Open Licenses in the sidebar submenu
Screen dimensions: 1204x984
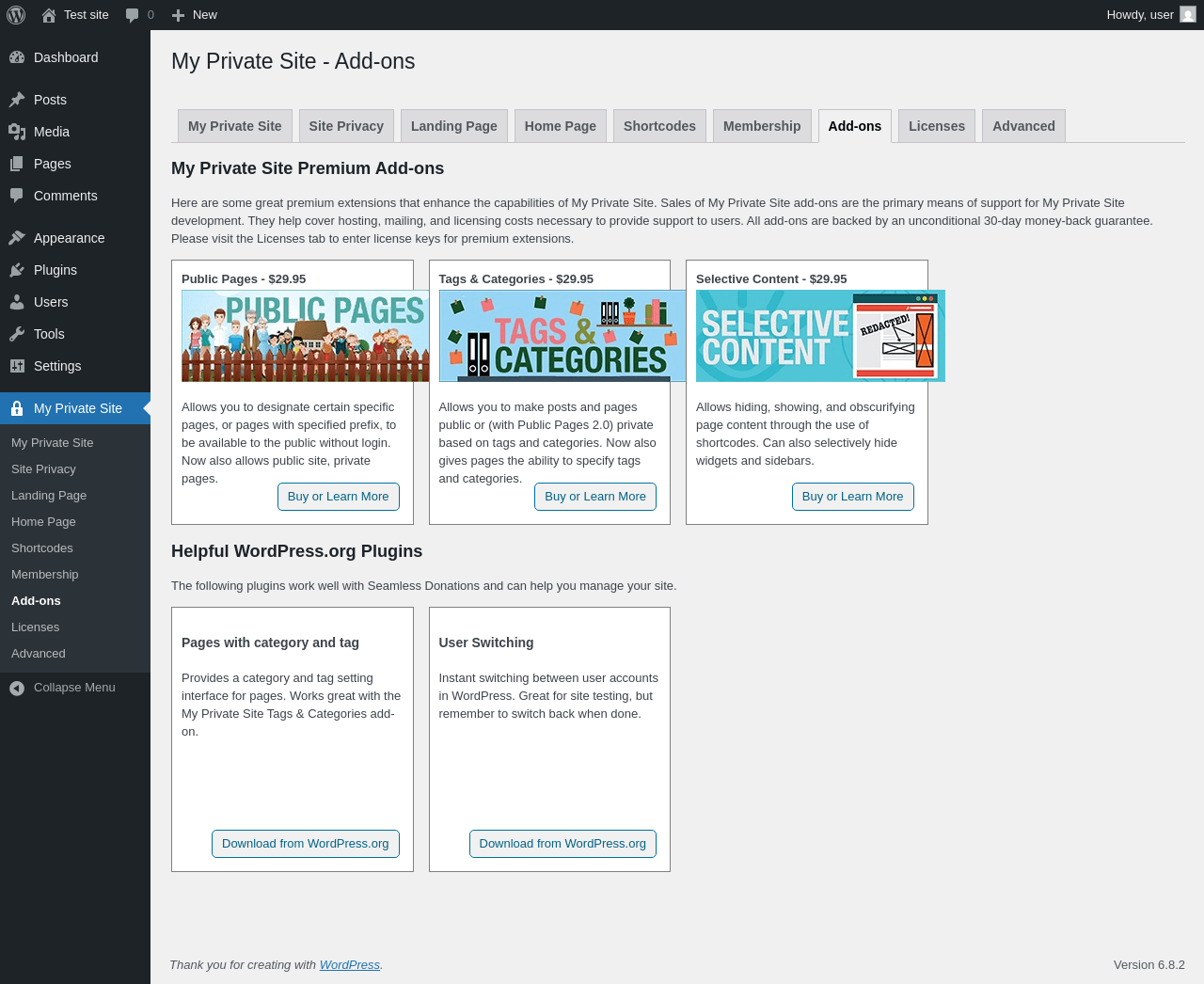click(x=36, y=627)
